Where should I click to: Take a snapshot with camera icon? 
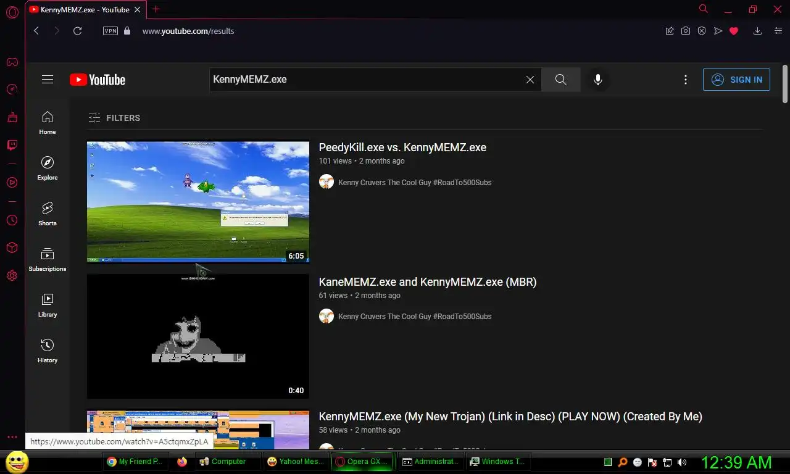[x=686, y=31]
